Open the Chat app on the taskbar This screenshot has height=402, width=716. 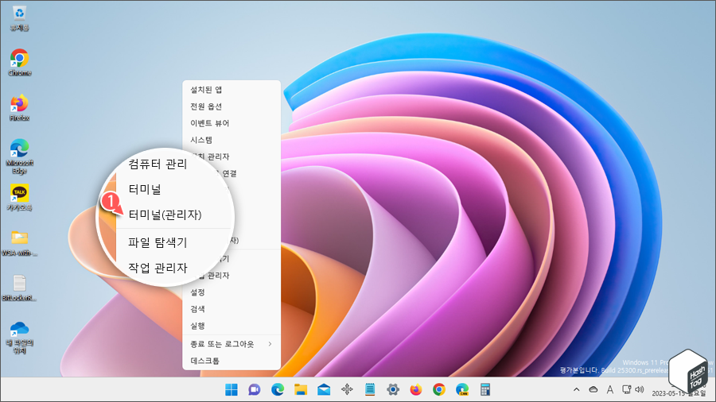pyautogui.click(x=255, y=390)
